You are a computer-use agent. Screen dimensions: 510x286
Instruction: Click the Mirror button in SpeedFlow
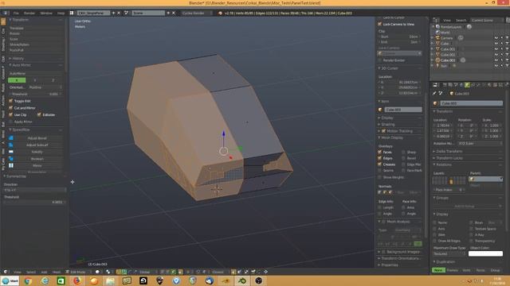37,165
